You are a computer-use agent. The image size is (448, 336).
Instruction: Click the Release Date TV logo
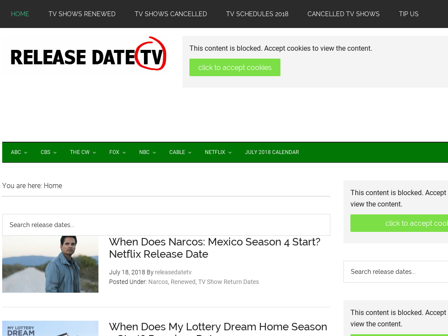click(x=88, y=54)
